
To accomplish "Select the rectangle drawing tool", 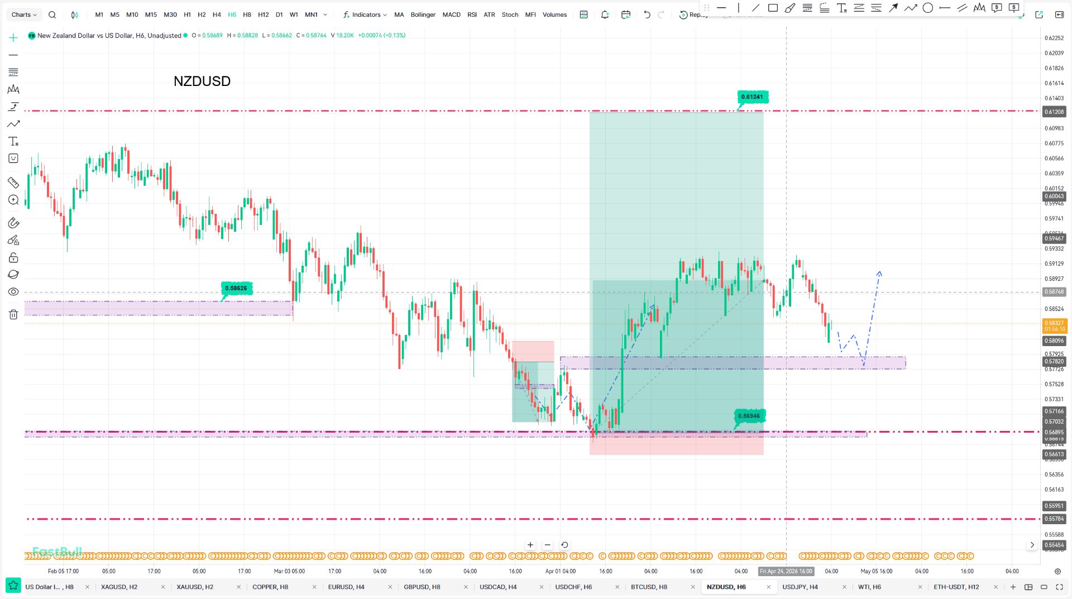I will pos(773,8).
